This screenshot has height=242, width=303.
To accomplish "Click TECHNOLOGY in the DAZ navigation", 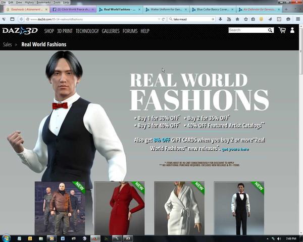I will [87, 31].
